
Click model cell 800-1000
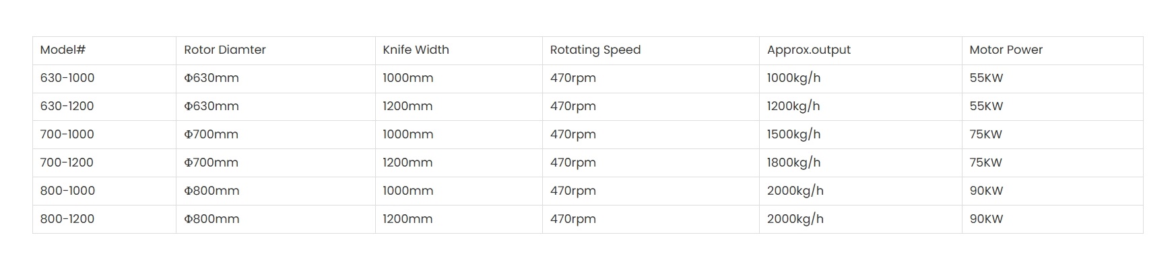tap(104, 191)
